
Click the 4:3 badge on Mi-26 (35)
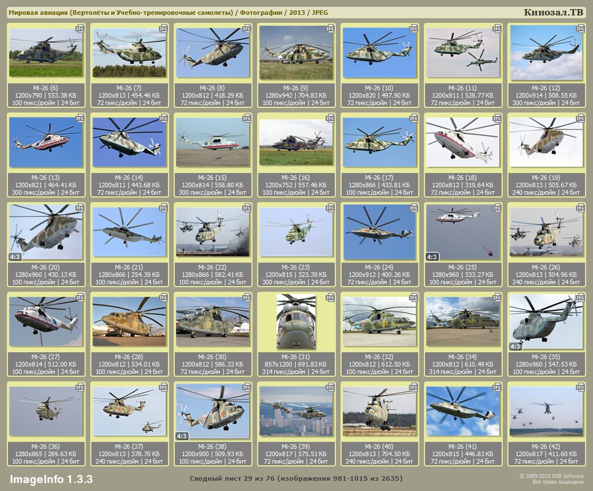pyautogui.click(x=515, y=346)
